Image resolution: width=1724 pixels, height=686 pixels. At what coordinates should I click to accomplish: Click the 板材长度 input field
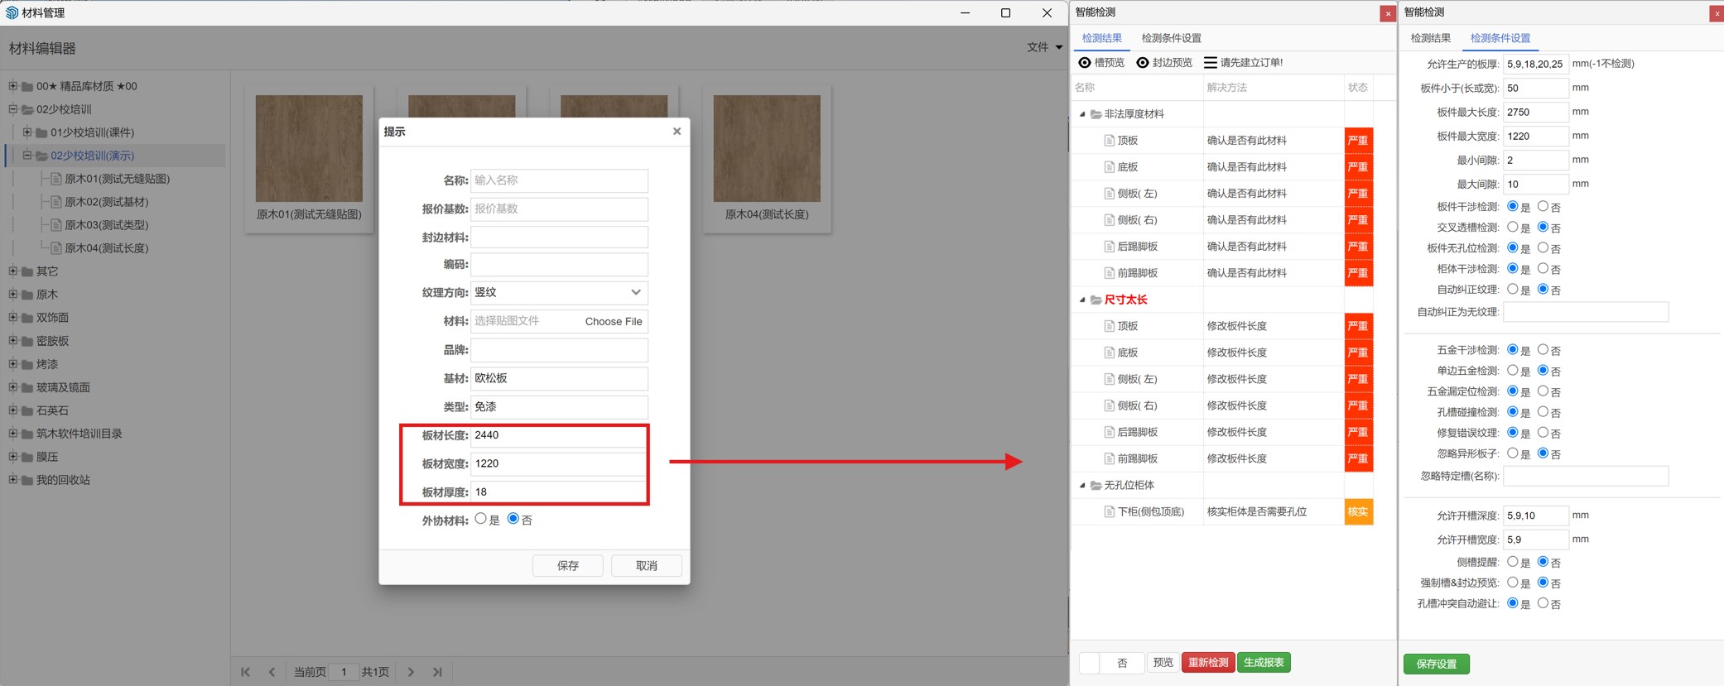coord(559,435)
